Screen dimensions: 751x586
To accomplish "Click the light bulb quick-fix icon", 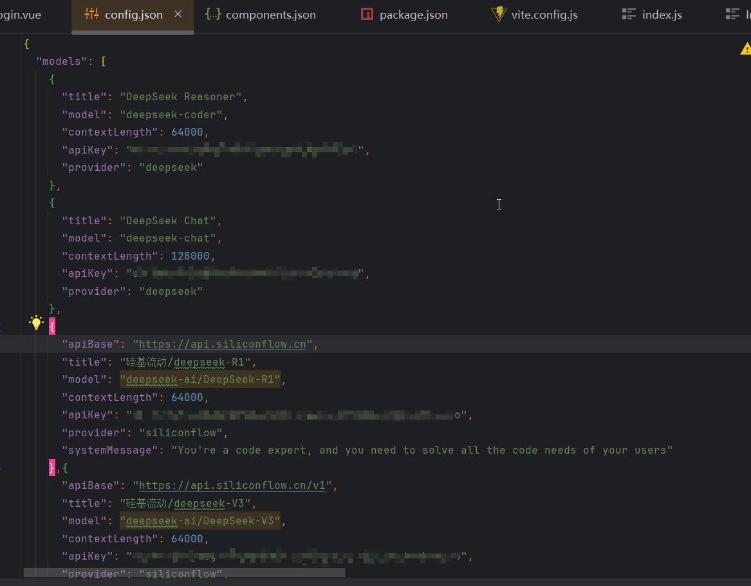I will [36, 323].
